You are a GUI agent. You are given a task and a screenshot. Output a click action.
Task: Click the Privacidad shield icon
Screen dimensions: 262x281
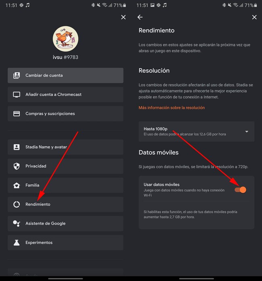pos(17,166)
